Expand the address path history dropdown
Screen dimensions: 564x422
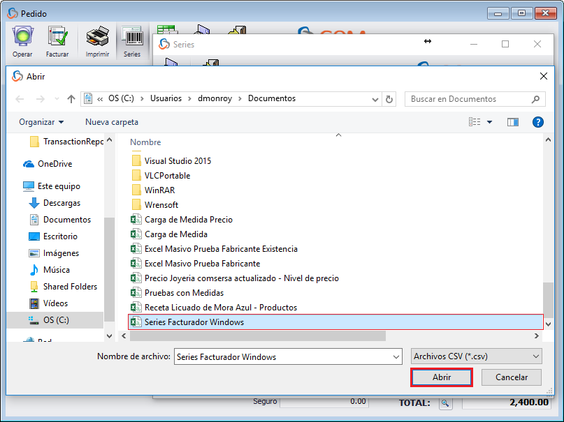point(376,99)
